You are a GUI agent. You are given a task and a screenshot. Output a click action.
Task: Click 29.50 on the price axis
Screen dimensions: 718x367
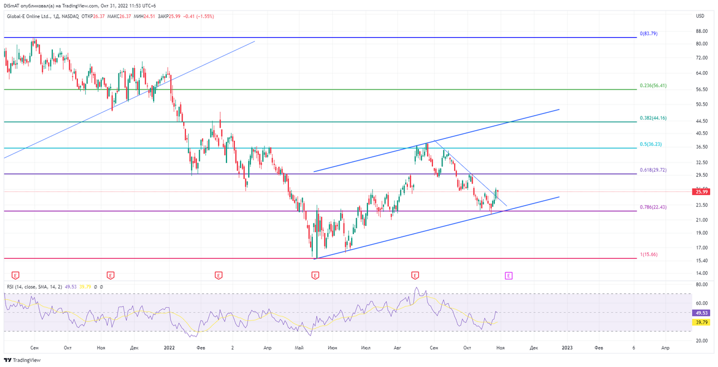(x=701, y=175)
